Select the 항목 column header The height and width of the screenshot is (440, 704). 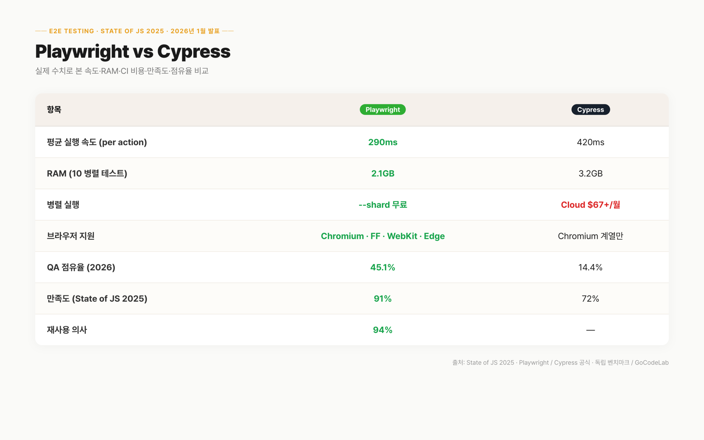54,109
